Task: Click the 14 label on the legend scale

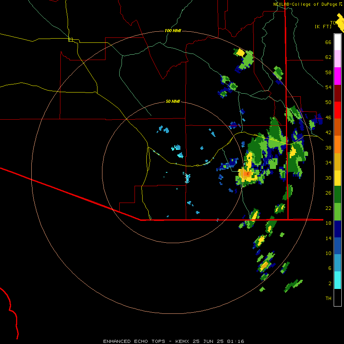Action: 328,238
